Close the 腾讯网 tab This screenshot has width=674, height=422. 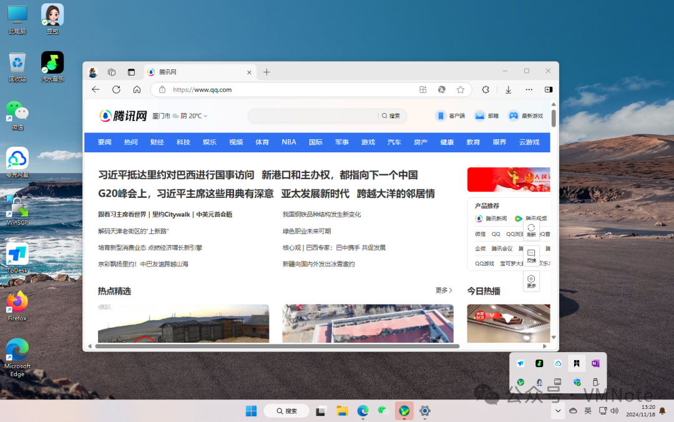(249, 72)
